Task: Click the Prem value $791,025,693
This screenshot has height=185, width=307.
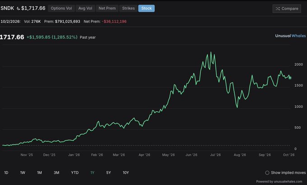Action: pyautogui.click(x=68, y=21)
